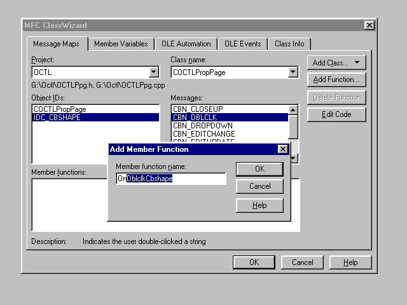
Task: Open the OLE Automation tab
Action: click(x=185, y=44)
